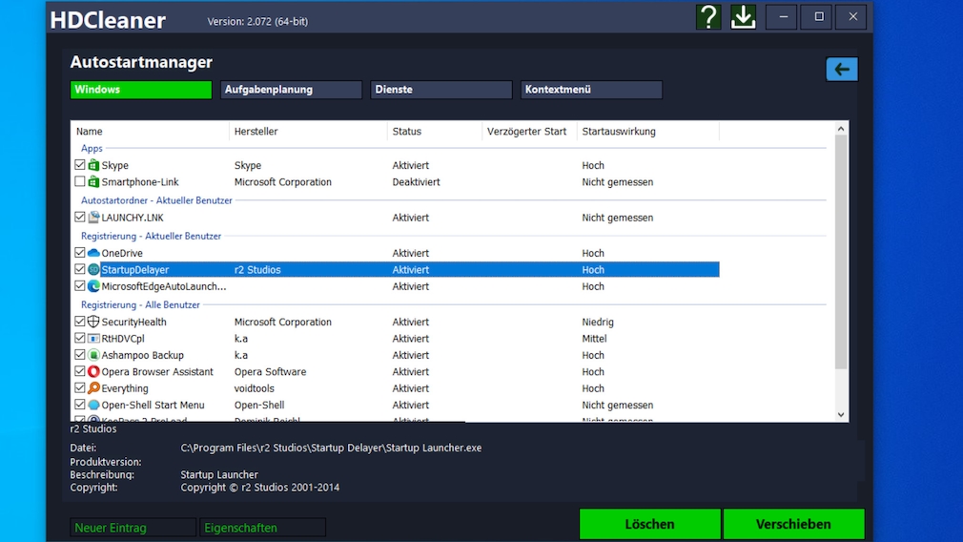Select the MicrosoftEdgeAutoLaunch... row name
The image size is (963, 542).
pyautogui.click(x=163, y=286)
